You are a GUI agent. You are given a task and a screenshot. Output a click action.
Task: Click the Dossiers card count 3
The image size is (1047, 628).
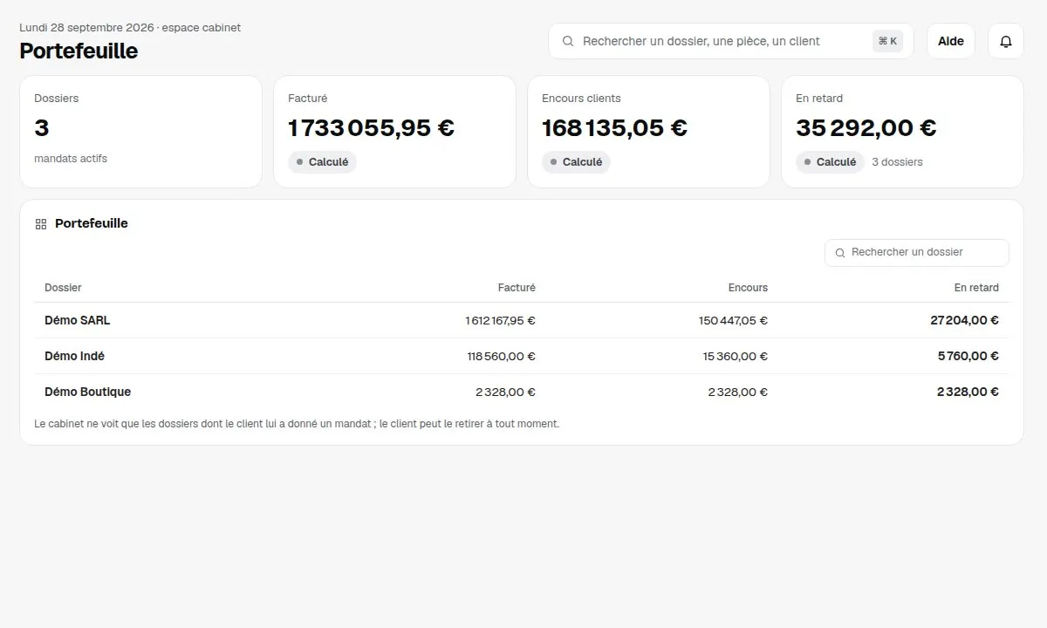(x=42, y=128)
